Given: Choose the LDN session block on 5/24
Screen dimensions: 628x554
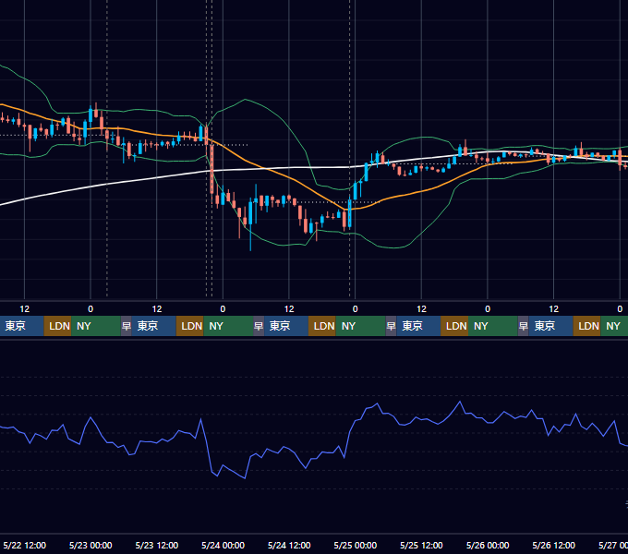Looking at the screenshot, I should click(322, 326).
